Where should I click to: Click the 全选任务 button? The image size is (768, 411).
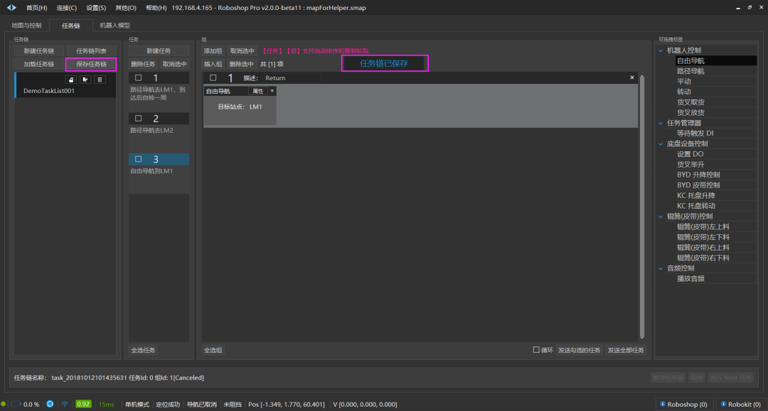(x=143, y=350)
